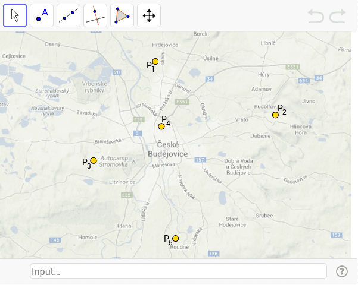This screenshot has height=285, width=358.
Task: Select yellow point P4 above České Budějovice
Action: click(161, 126)
